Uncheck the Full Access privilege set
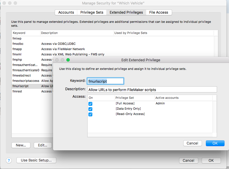 pyautogui.click(x=90, y=104)
